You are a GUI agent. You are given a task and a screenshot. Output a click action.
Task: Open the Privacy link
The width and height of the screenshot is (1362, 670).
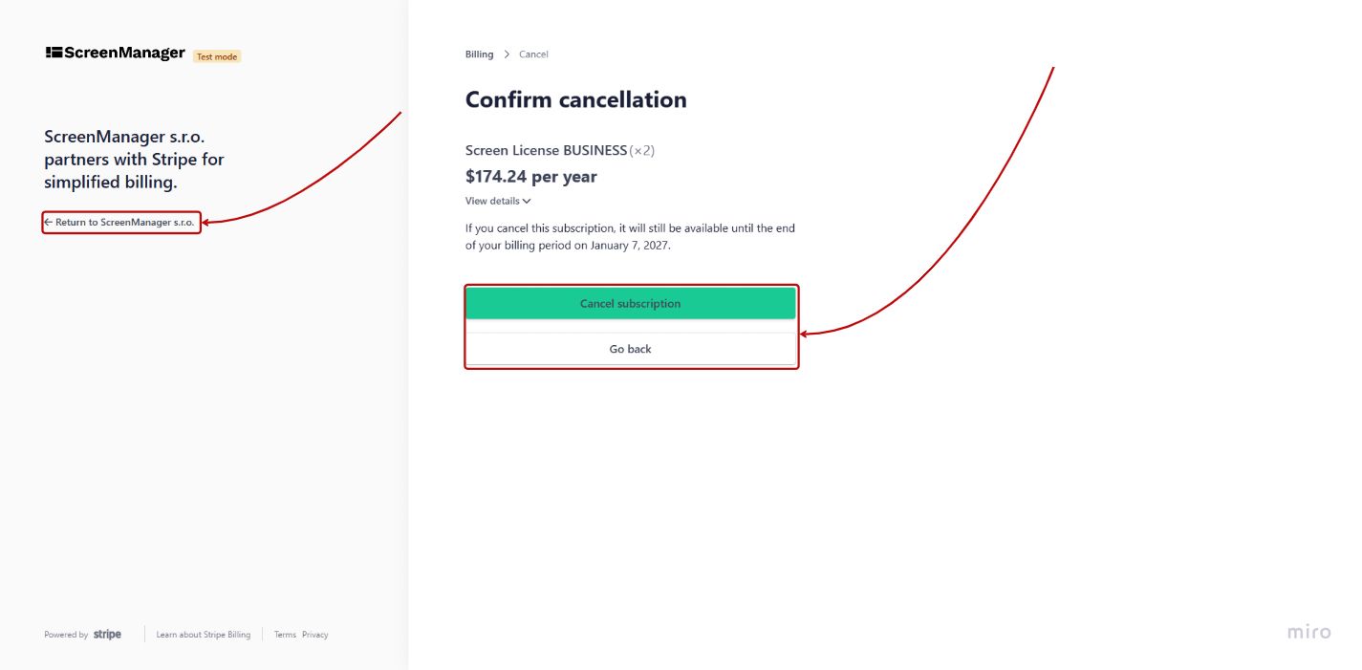click(x=315, y=634)
